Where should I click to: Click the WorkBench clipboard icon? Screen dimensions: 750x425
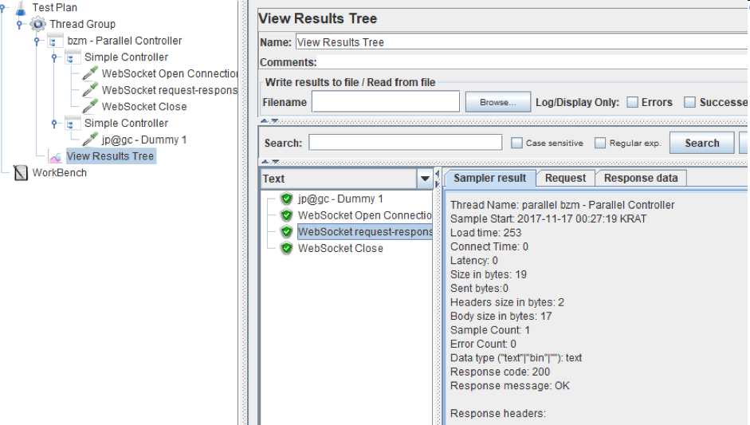click(21, 173)
